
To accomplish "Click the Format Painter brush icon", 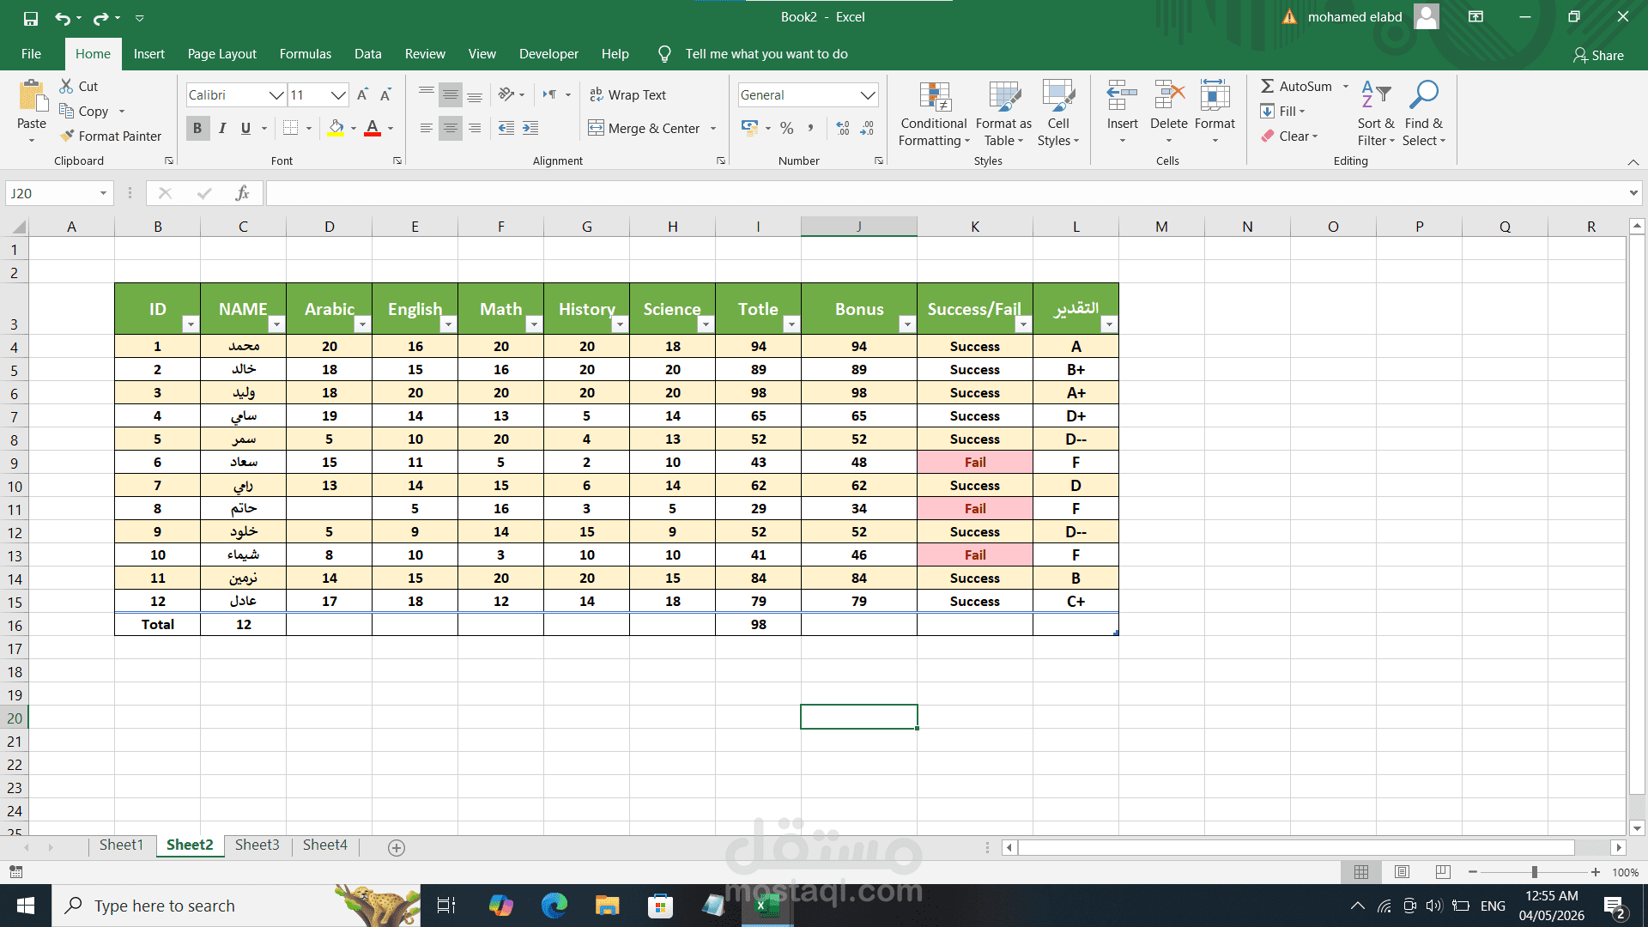I will [x=67, y=136].
